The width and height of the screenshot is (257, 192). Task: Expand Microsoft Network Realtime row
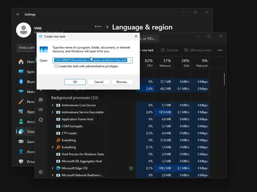click(52, 175)
